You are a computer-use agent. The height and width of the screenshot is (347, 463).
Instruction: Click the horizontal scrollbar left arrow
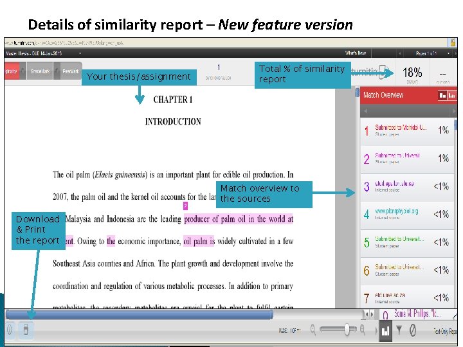(x=367, y=314)
